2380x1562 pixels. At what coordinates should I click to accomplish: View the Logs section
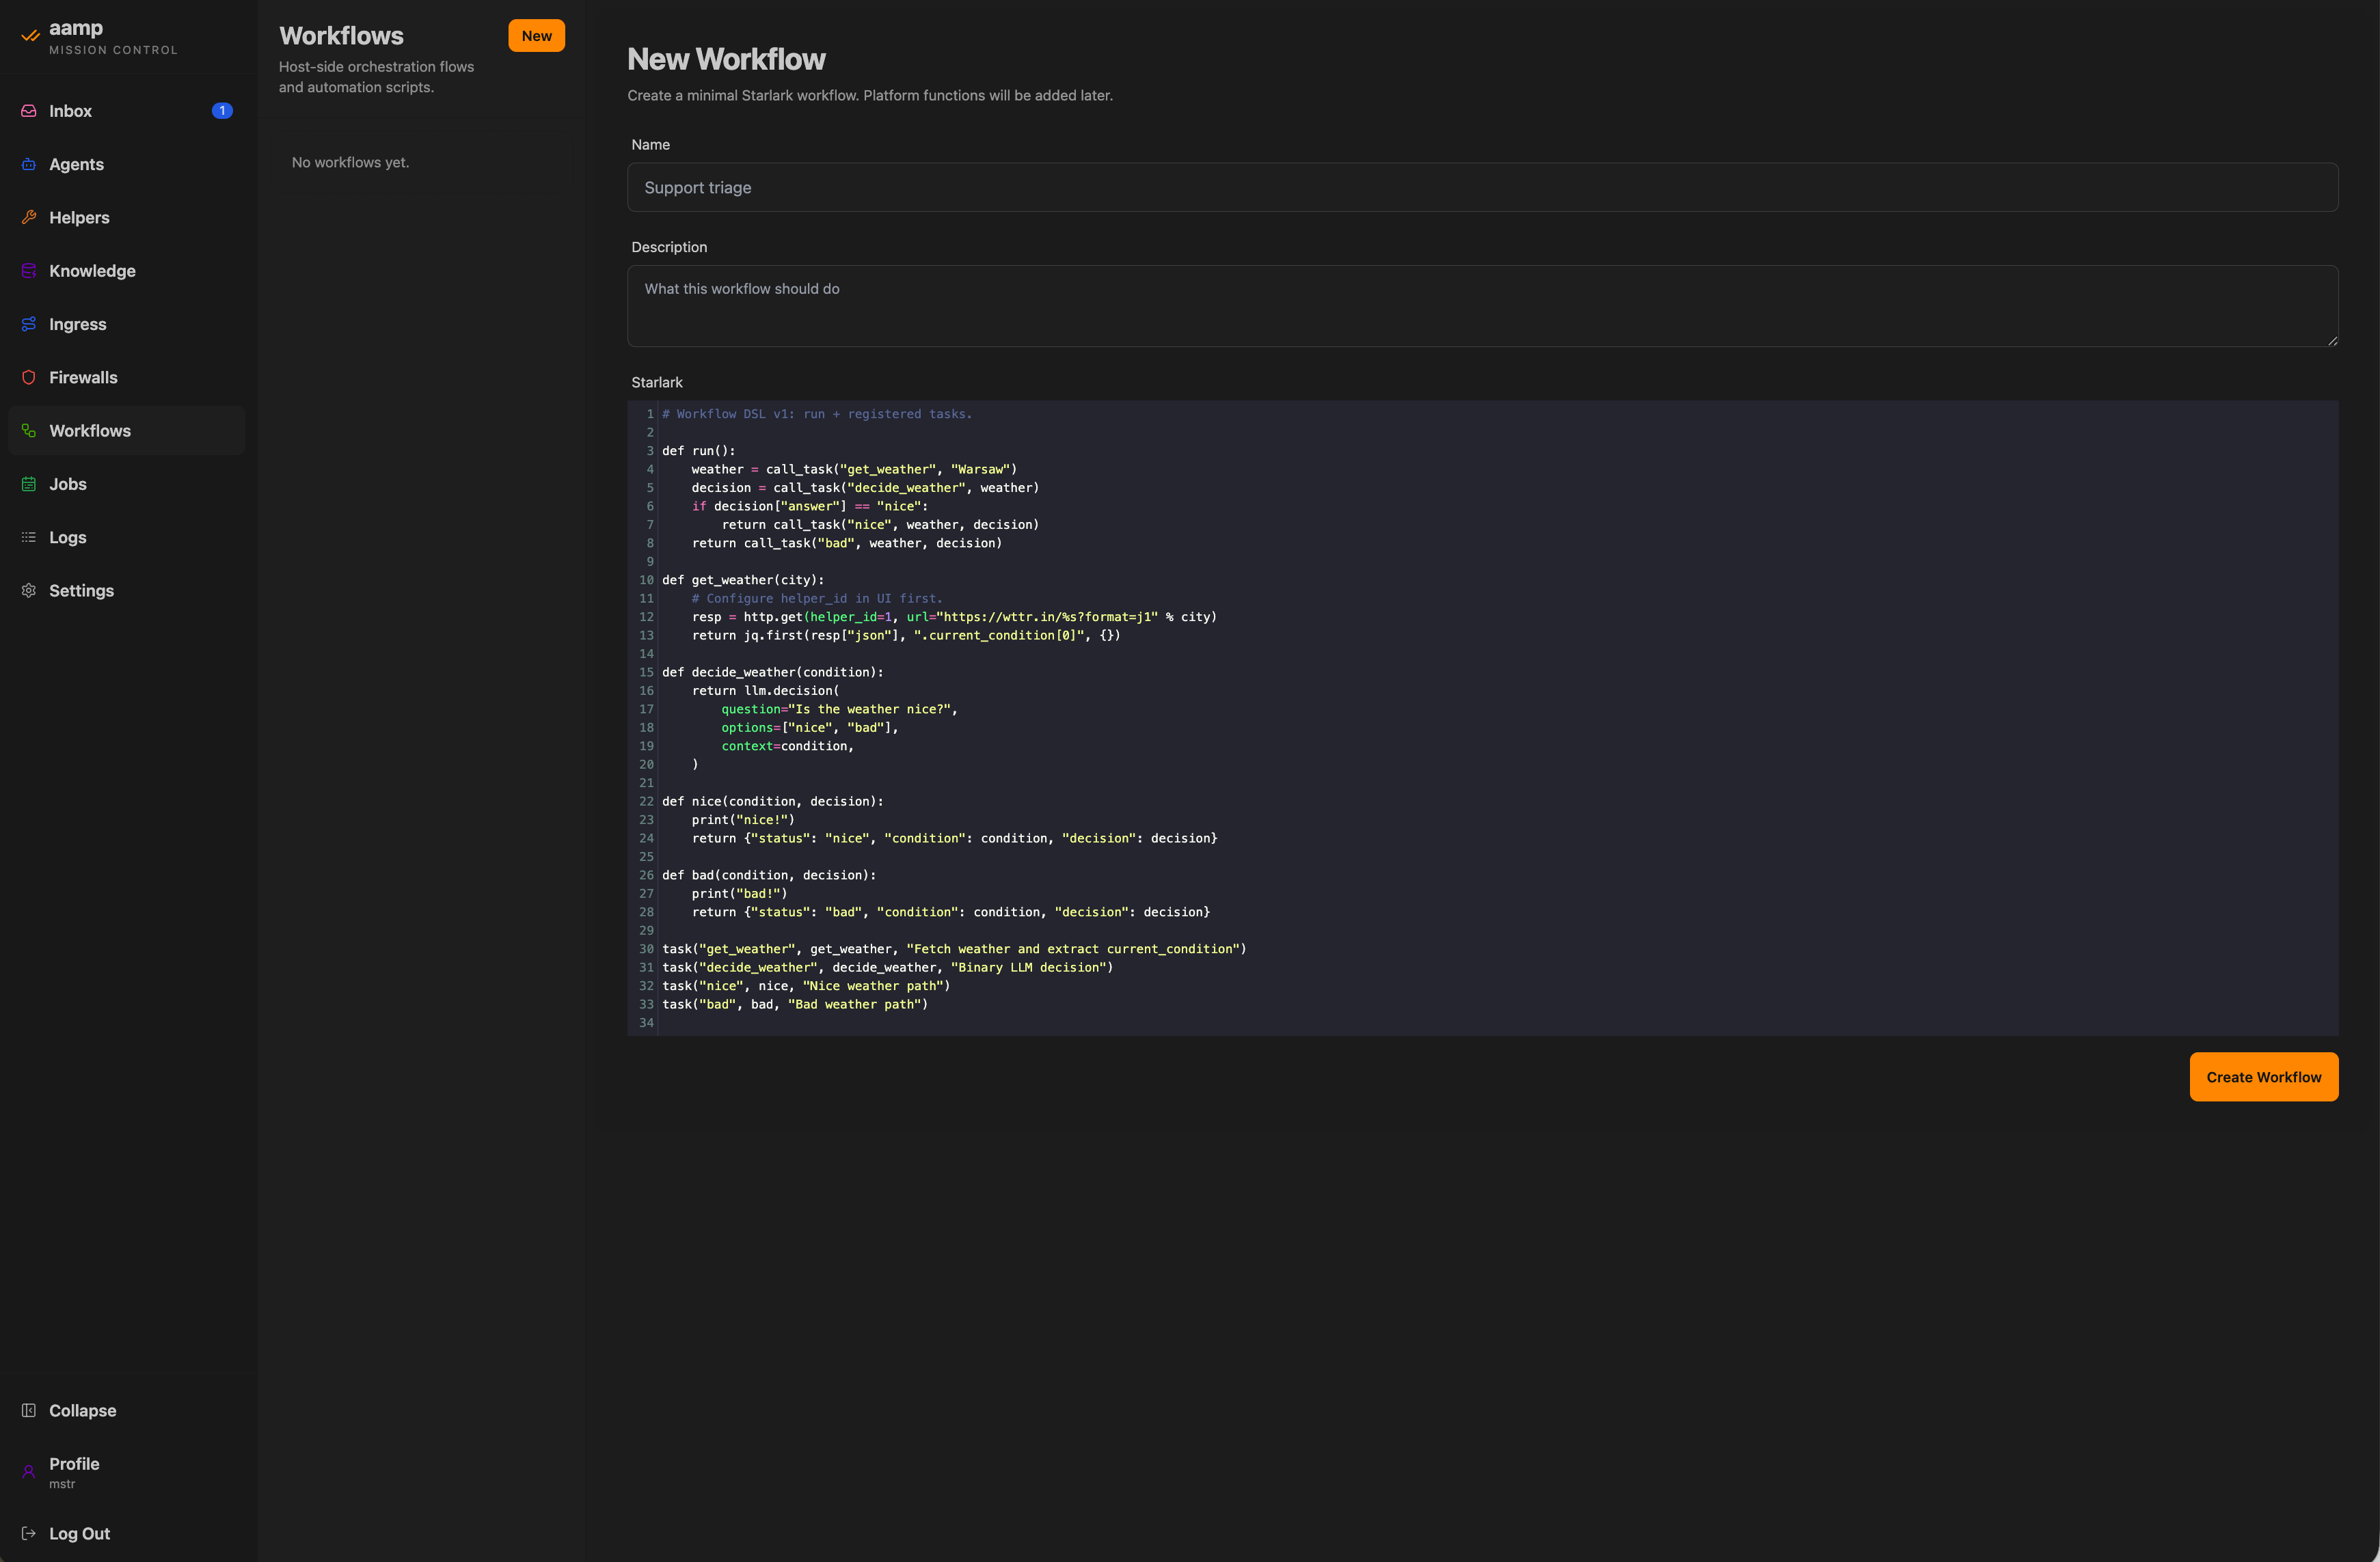[127, 536]
